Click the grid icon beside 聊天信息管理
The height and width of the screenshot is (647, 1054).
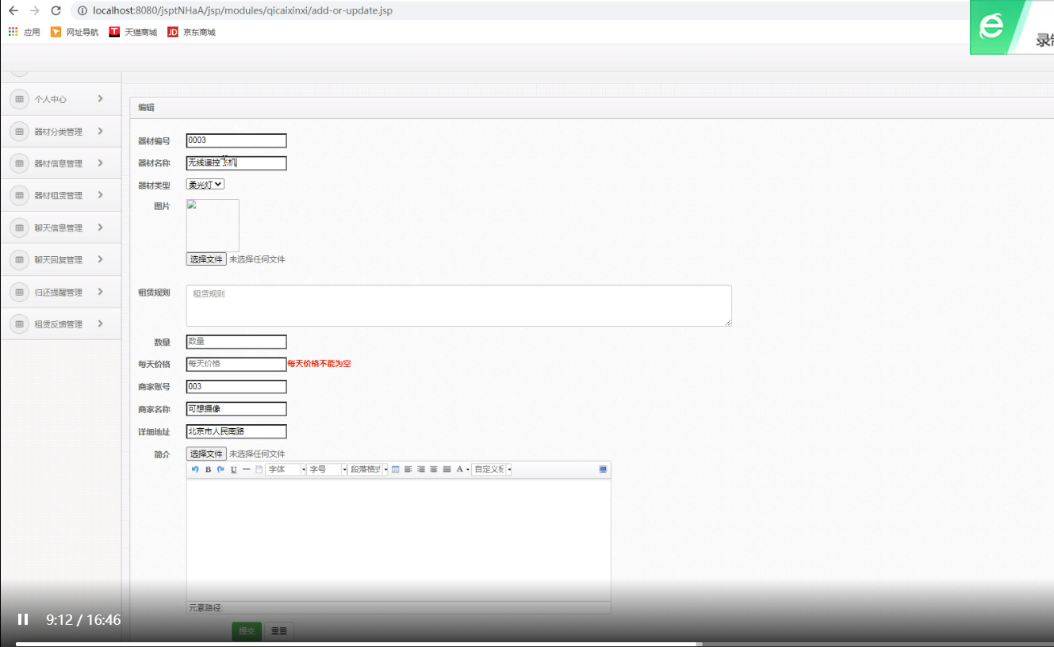click(x=19, y=228)
